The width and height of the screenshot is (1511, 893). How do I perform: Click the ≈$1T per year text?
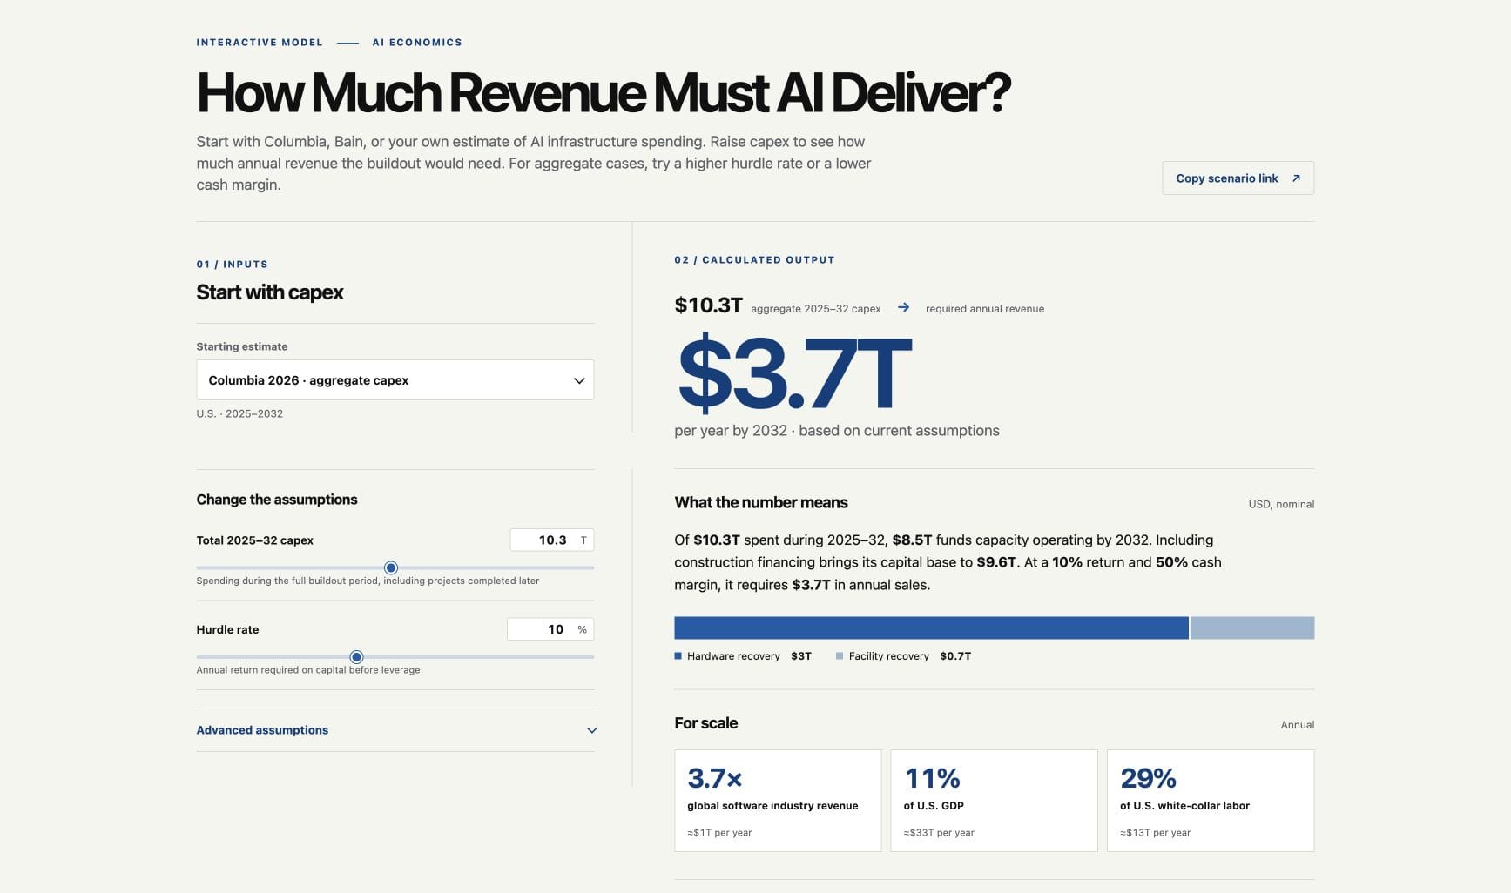click(719, 833)
